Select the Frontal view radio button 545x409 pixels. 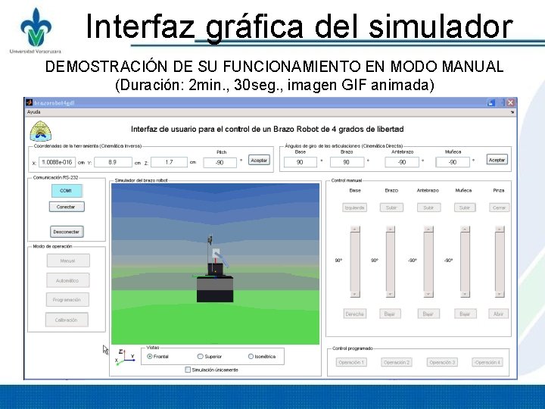coord(150,357)
